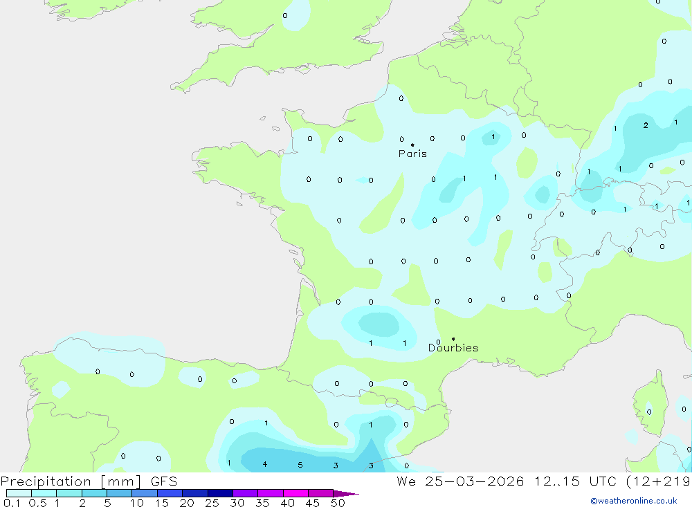Select the 45–50 mm legend swatch
The width and height of the screenshot is (692, 507).
click(x=321, y=493)
